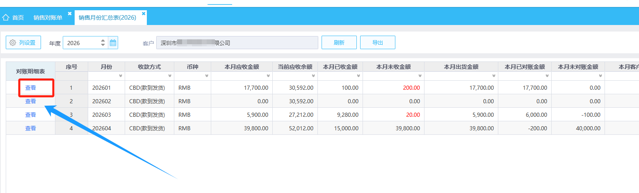Select the month cell 202601
The image size is (639, 193).
click(x=106, y=88)
